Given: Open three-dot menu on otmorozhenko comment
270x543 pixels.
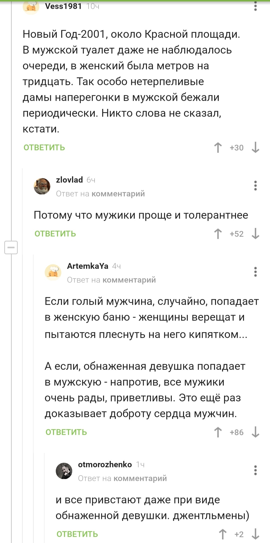Looking at the screenshot, I should [x=255, y=470].
